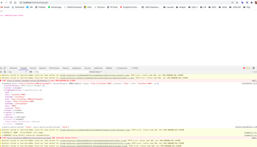Expand the toString function property

pyautogui.click(x=4, y=117)
